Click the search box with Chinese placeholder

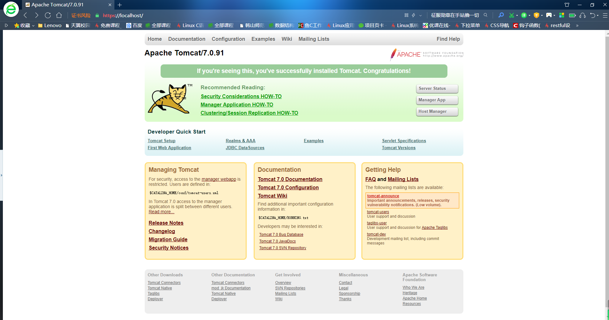[x=455, y=15]
